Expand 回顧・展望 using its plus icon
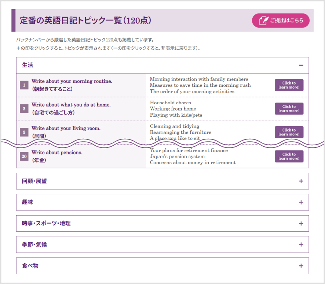Image resolution: width=325 pixels, height=284 pixels. click(301, 181)
